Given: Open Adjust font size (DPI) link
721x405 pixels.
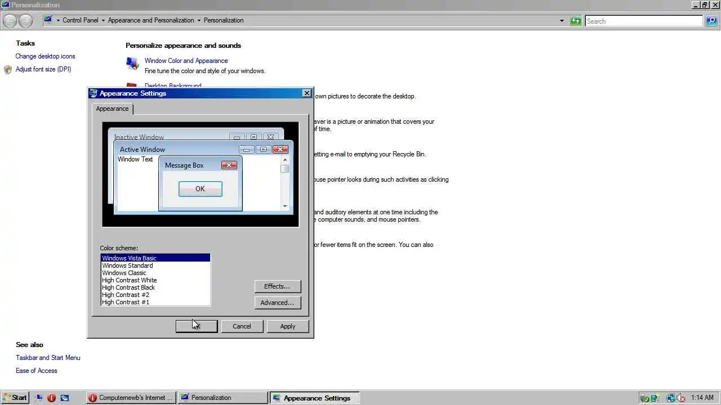Looking at the screenshot, I should click(x=43, y=69).
